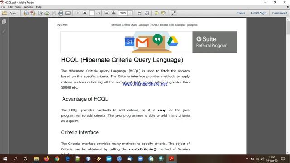This screenshot has height=163, width=290.
Task: Add a sticky note comment icon
Action: coord(156,13)
